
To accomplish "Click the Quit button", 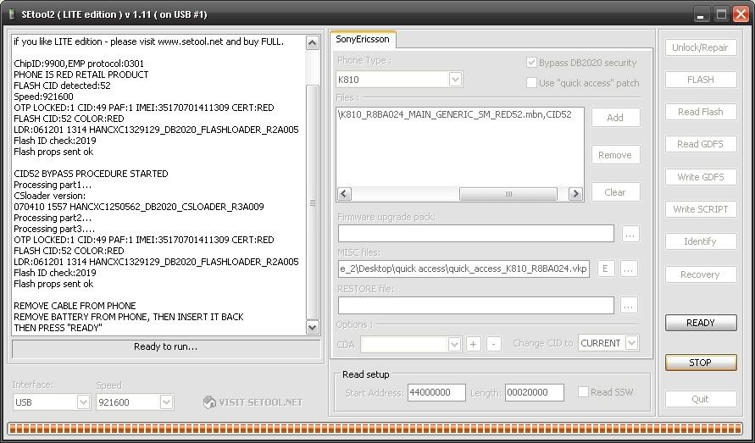I will (x=701, y=399).
